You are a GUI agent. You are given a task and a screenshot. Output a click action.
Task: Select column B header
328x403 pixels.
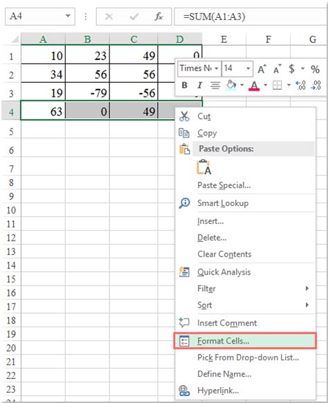point(87,39)
